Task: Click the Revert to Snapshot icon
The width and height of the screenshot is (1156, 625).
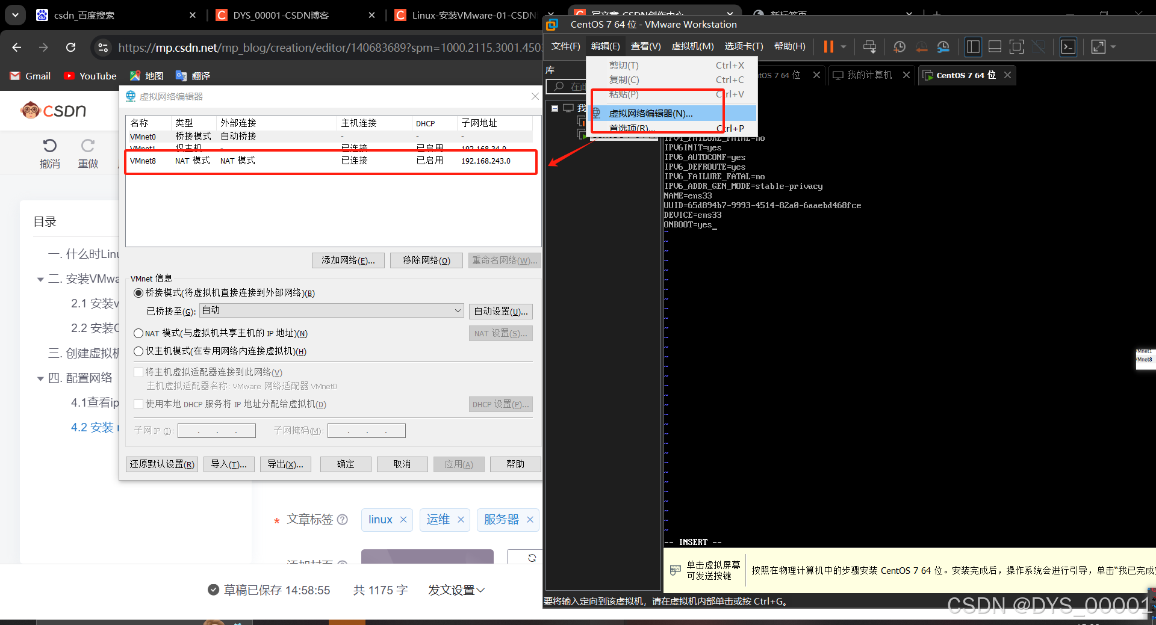Action: pyautogui.click(x=921, y=46)
